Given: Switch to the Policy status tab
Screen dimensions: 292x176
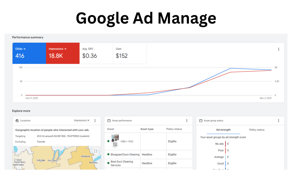Looking at the screenshot, I should (257, 130).
